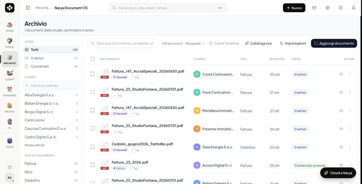Viewport: 362px width, 184px height.
Task: Add tag to Fattura_23_2026.pdf
Action: pos(134,168)
